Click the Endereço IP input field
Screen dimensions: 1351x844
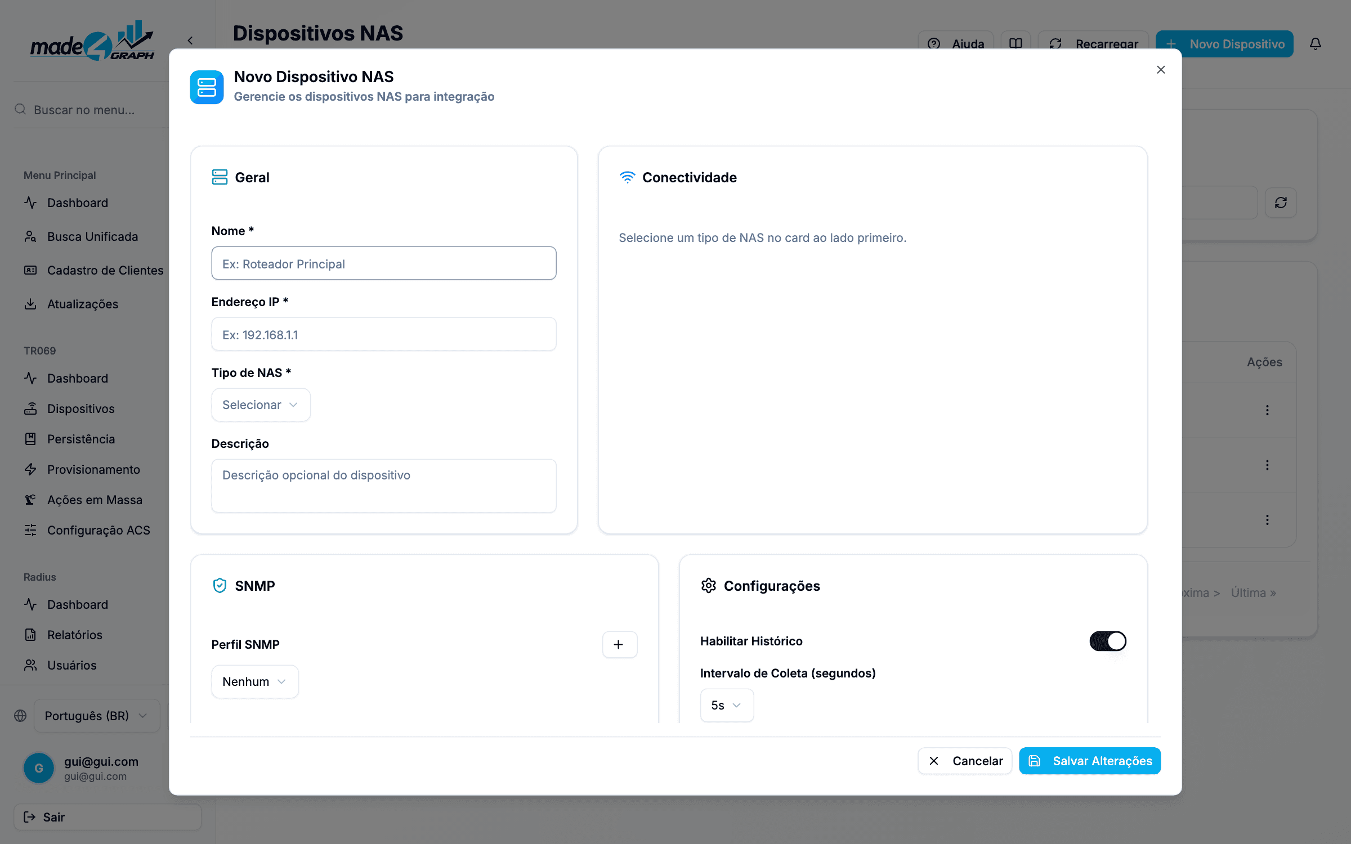(x=384, y=334)
